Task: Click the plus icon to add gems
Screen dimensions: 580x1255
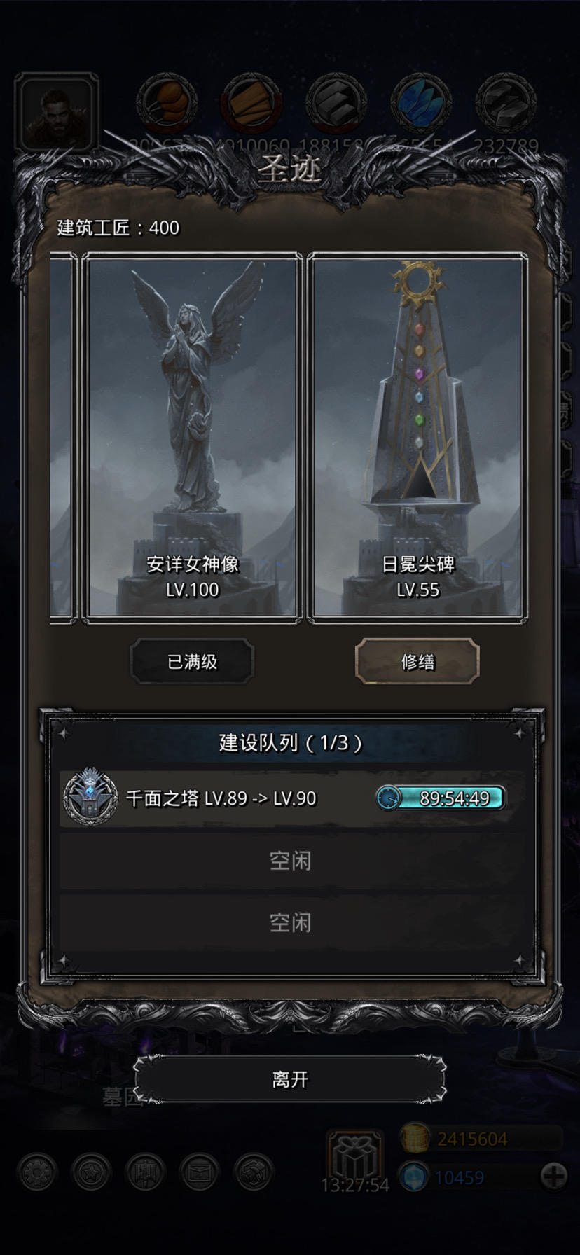Action: tap(553, 1176)
